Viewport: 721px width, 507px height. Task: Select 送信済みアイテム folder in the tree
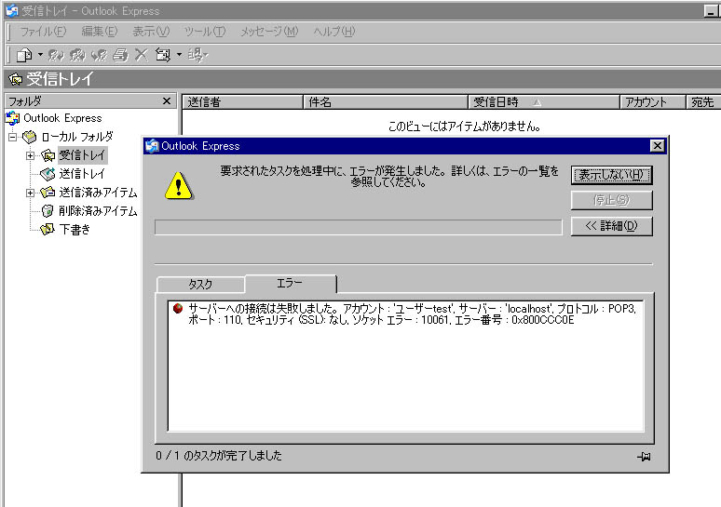tap(98, 193)
